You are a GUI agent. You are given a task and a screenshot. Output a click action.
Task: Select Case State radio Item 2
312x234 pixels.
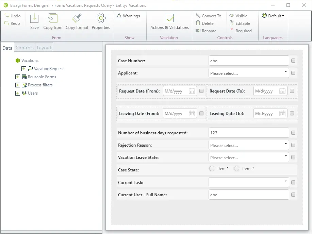237,169
